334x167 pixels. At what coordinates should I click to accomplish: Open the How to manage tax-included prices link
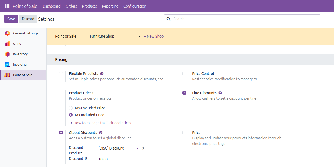point(103,123)
